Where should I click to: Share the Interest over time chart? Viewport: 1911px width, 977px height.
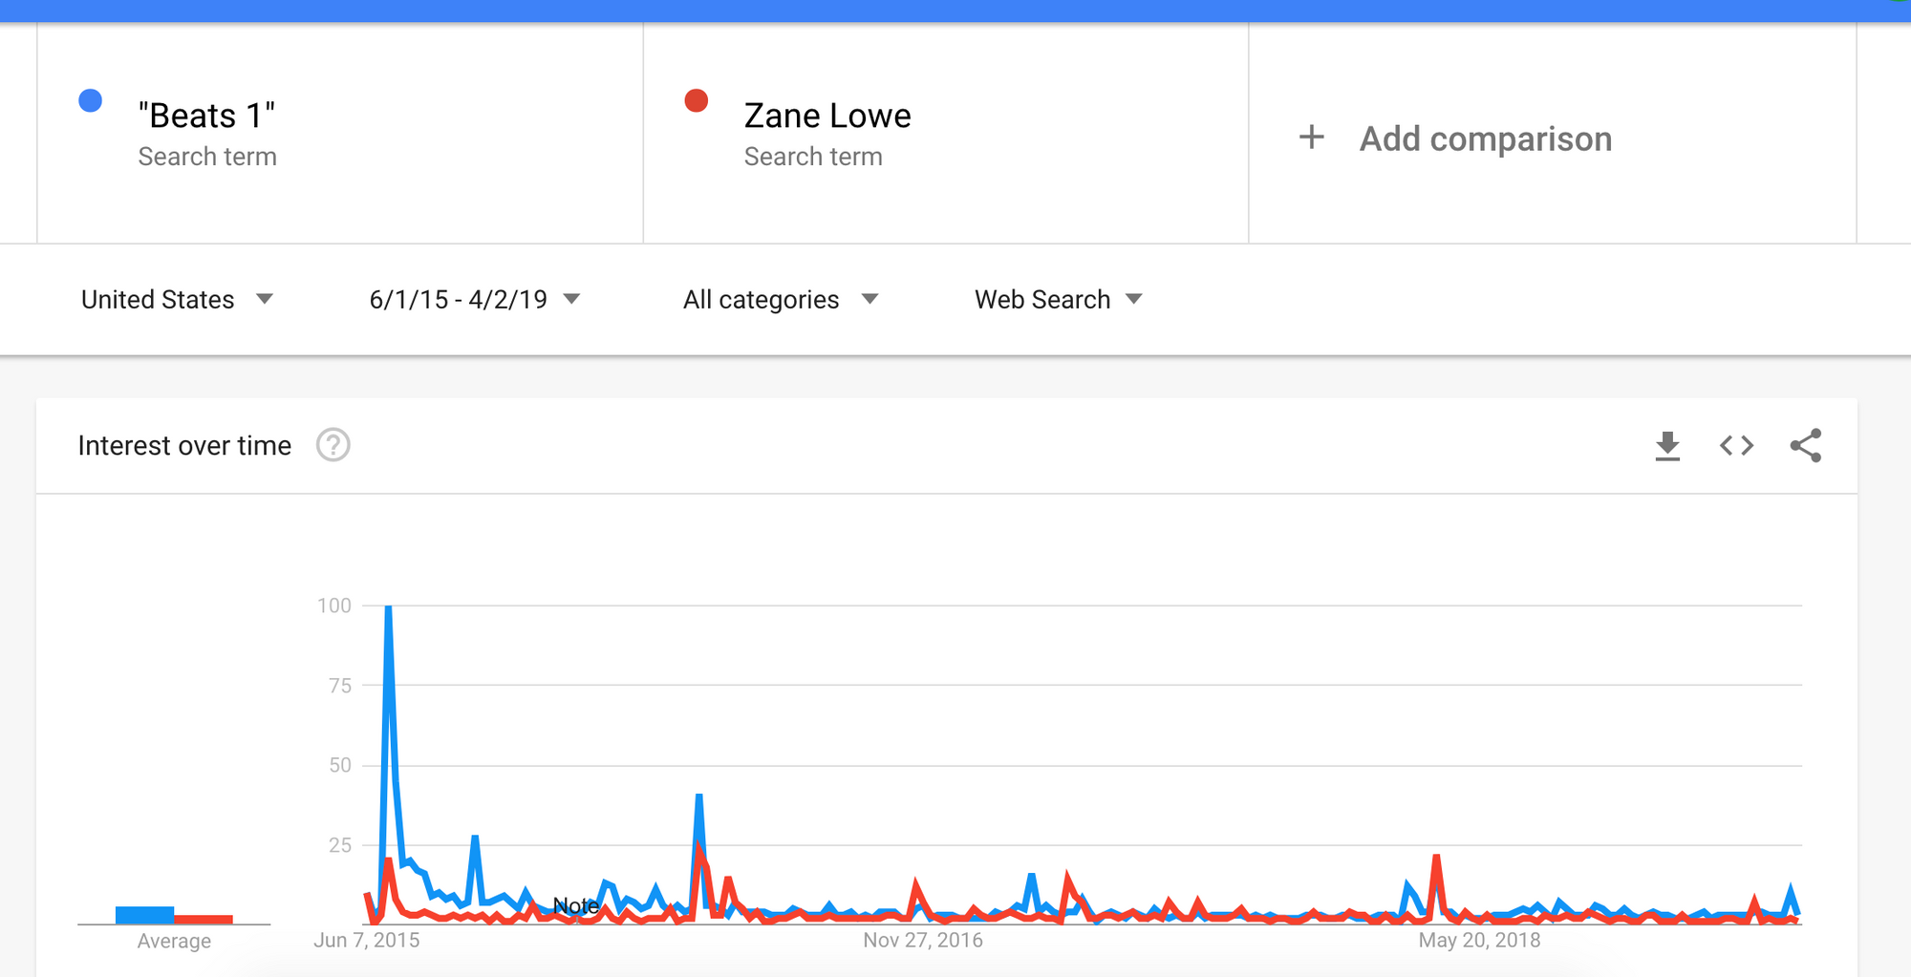point(1805,446)
